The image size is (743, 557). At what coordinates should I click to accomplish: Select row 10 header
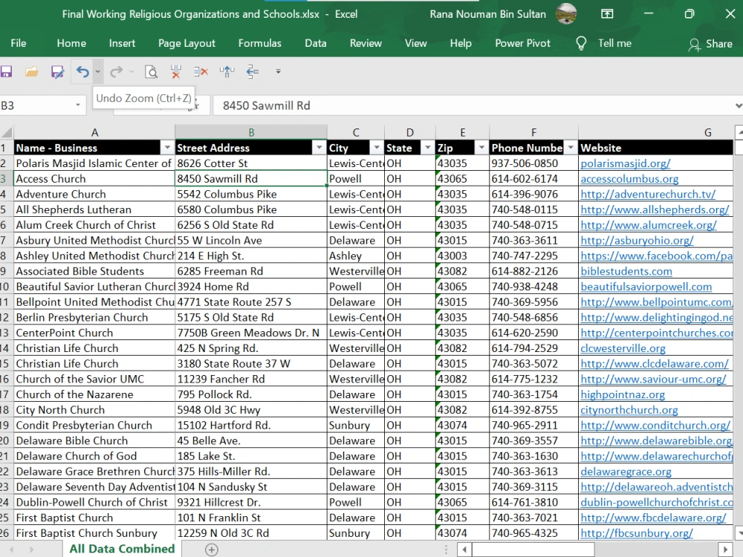(6, 287)
